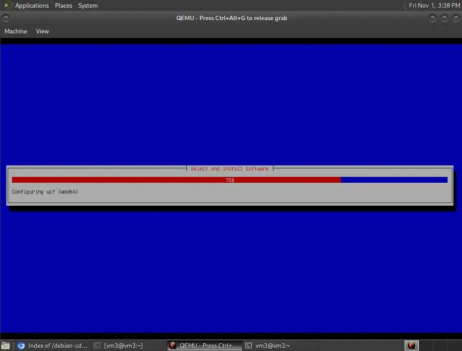Click the QEMU icon in the taskbar entry
Image resolution: width=462 pixels, height=351 pixels.
pyautogui.click(x=173, y=346)
